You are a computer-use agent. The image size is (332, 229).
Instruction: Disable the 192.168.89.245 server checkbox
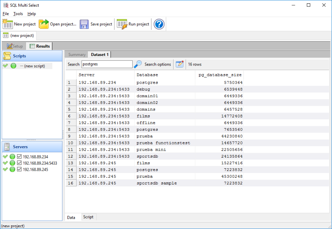[19, 170]
